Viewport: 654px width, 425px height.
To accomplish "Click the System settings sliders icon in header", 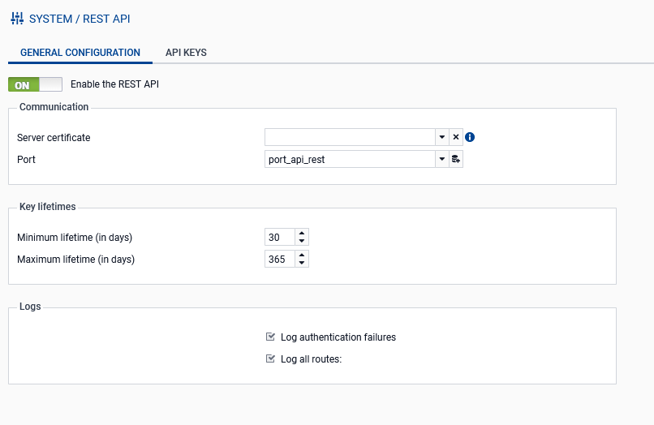I will [x=16, y=18].
